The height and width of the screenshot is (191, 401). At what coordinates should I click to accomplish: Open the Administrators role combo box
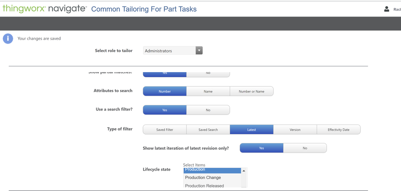(x=170, y=51)
